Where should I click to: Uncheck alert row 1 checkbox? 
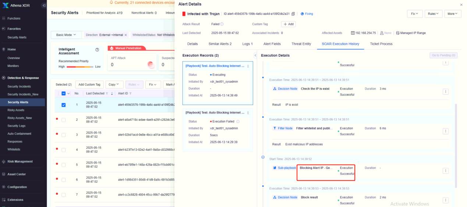point(63,105)
